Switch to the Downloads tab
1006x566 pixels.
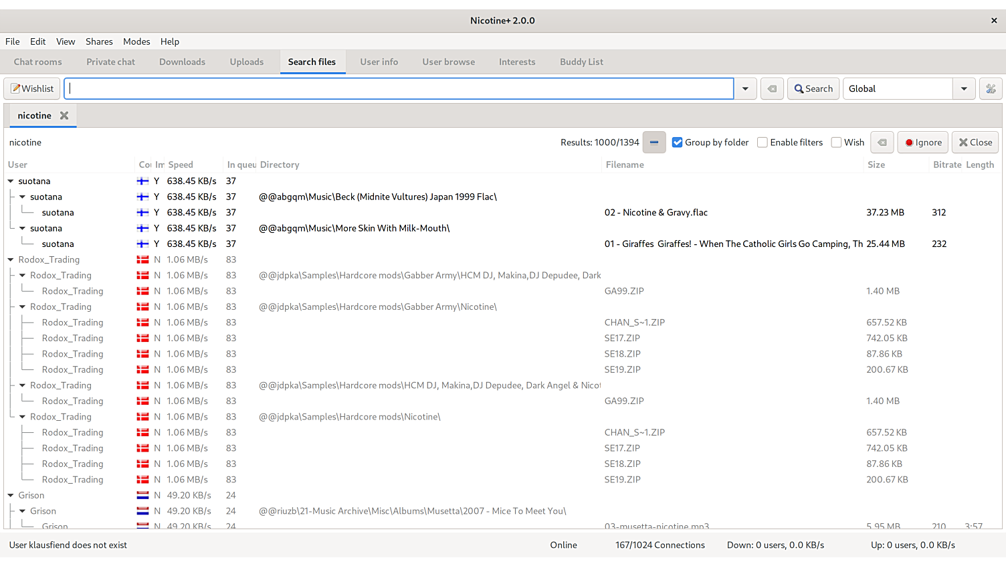tap(182, 62)
